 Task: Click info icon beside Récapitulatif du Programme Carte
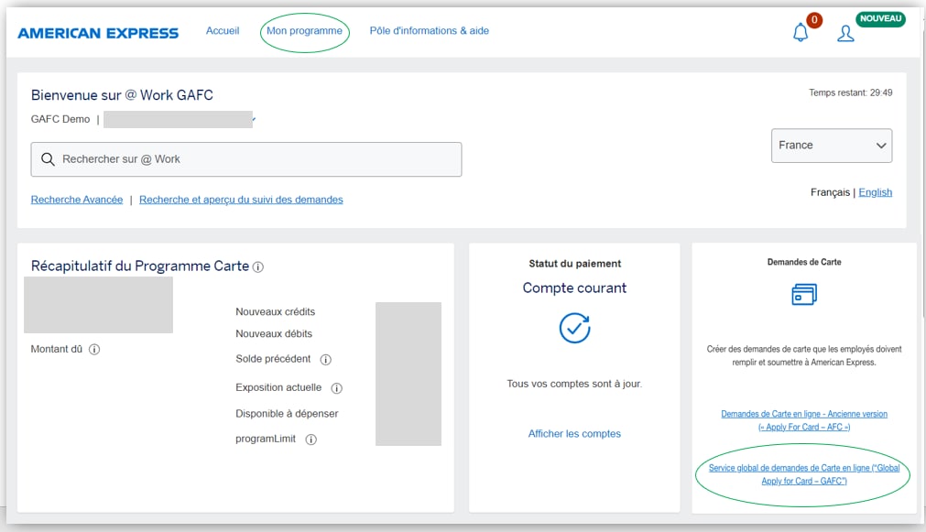click(x=258, y=267)
